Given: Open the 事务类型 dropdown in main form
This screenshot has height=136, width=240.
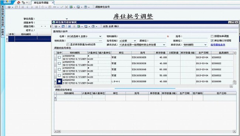Looking at the screenshot, I should tap(67, 19).
